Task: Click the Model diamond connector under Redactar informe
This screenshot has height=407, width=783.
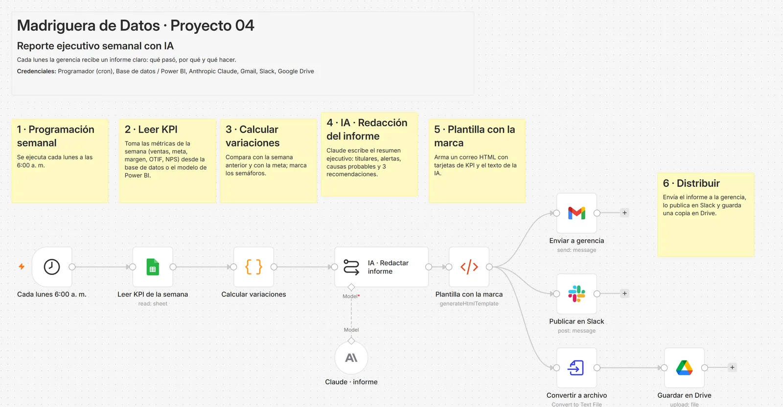Action: coord(351,287)
